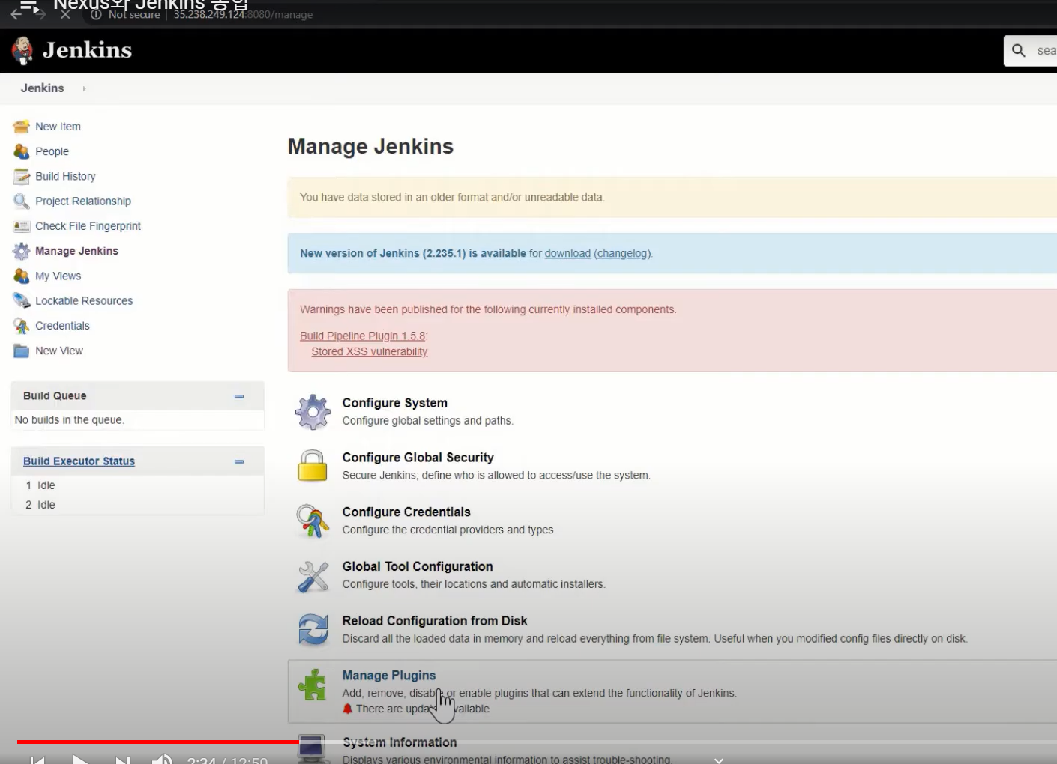The image size is (1057, 764).
Task: Click the Build Executor Status heading link
Action: pyautogui.click(x=79, y=461)
